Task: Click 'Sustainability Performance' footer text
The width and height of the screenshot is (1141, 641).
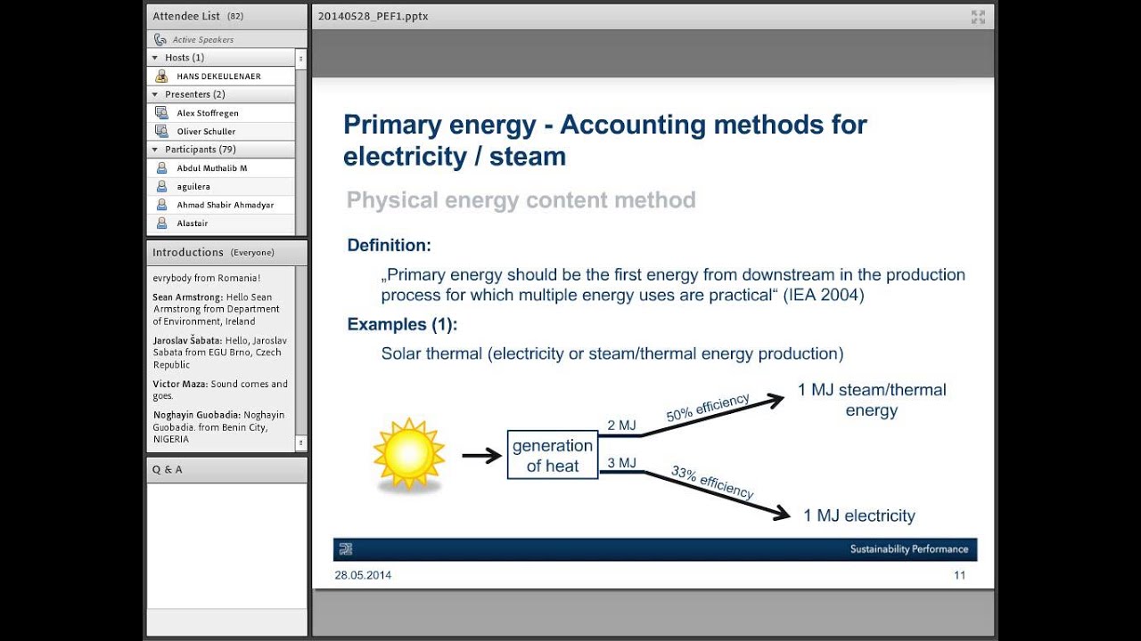Action: click(x=909, y=549)
